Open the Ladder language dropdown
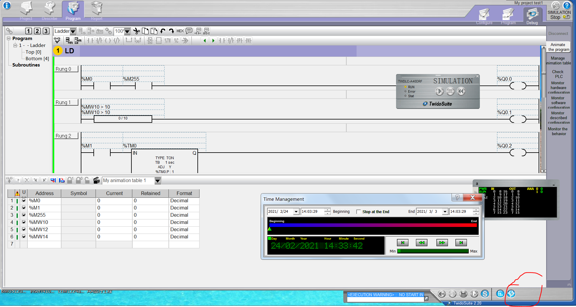 point(73,31)
